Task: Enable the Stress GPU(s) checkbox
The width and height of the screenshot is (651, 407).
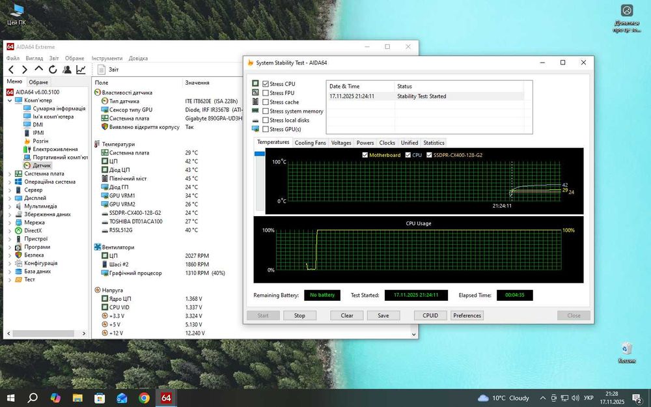Action: pos(266,130)
